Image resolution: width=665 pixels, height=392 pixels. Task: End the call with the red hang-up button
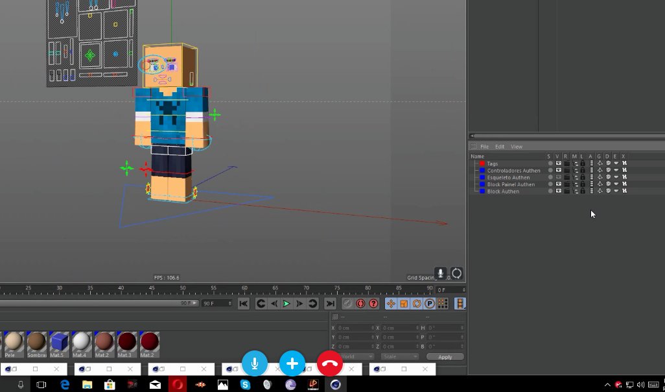click(x=329, y=363)
